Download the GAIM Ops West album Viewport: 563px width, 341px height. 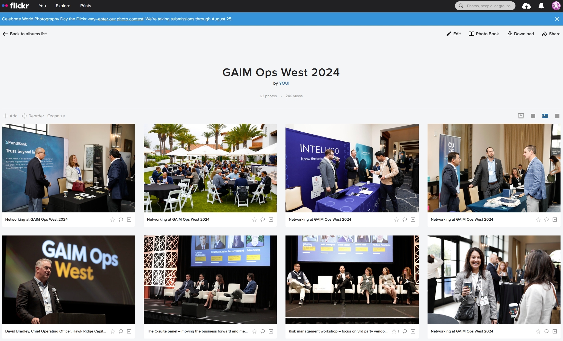pyautogui.click(x=520, y=34)
